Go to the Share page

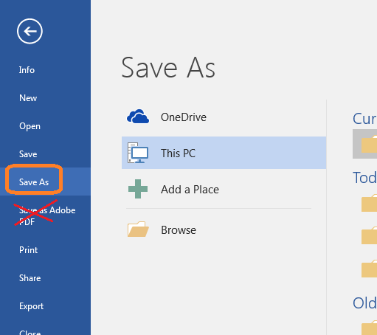click(x=30, y=278)
